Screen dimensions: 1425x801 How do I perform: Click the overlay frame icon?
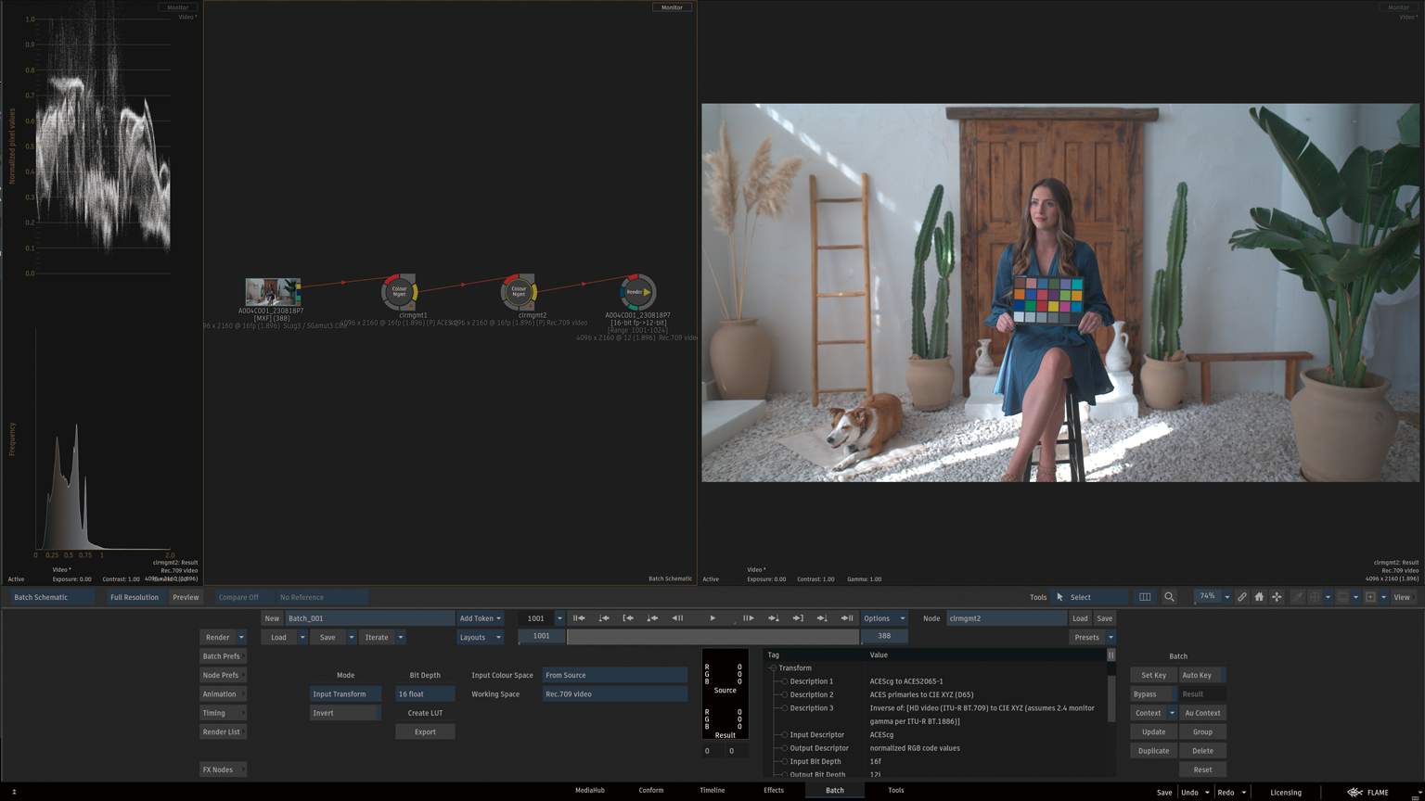pyautogui.click(x=1342, y=597)
